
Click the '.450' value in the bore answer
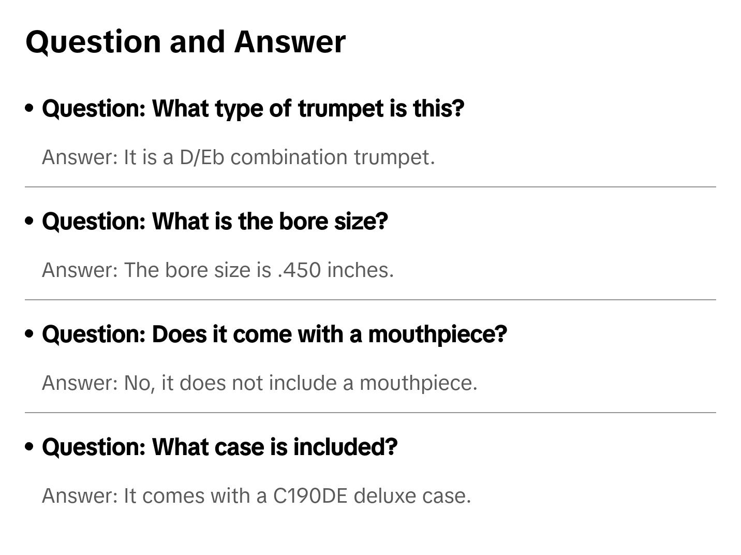[x=299, y=270]
